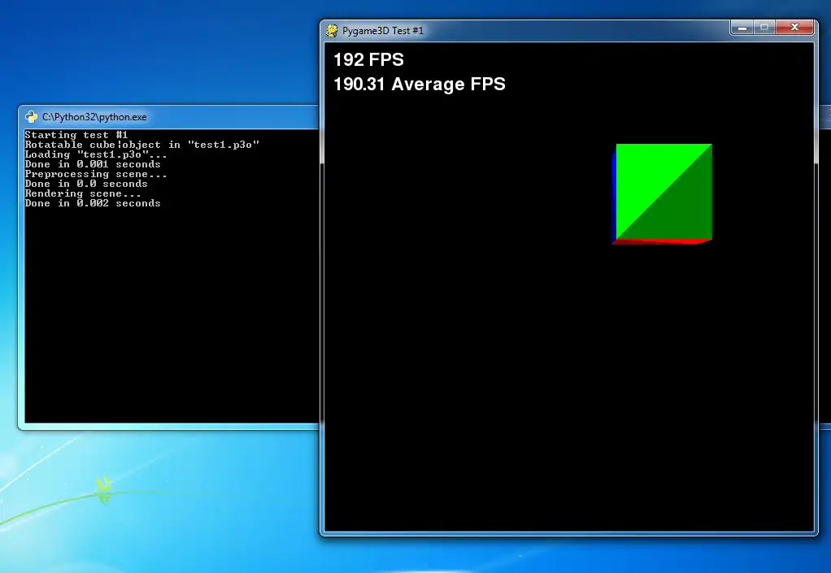
Task: Minimize the Pygame3D Test #1 window
Action: (742, 28)
